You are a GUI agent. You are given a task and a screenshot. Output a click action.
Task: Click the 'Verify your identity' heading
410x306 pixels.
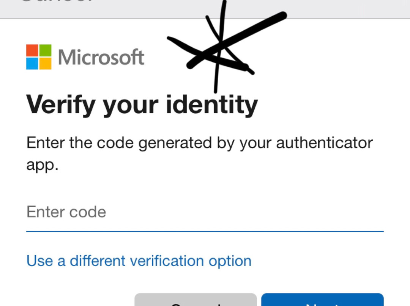pos(142,104)
